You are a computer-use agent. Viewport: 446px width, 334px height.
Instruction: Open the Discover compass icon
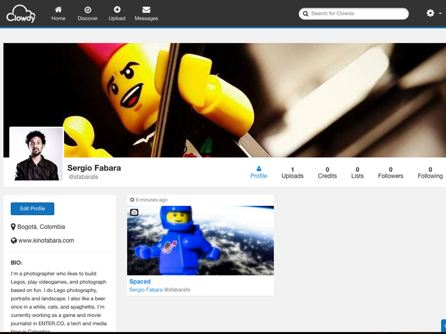[88, 10]
